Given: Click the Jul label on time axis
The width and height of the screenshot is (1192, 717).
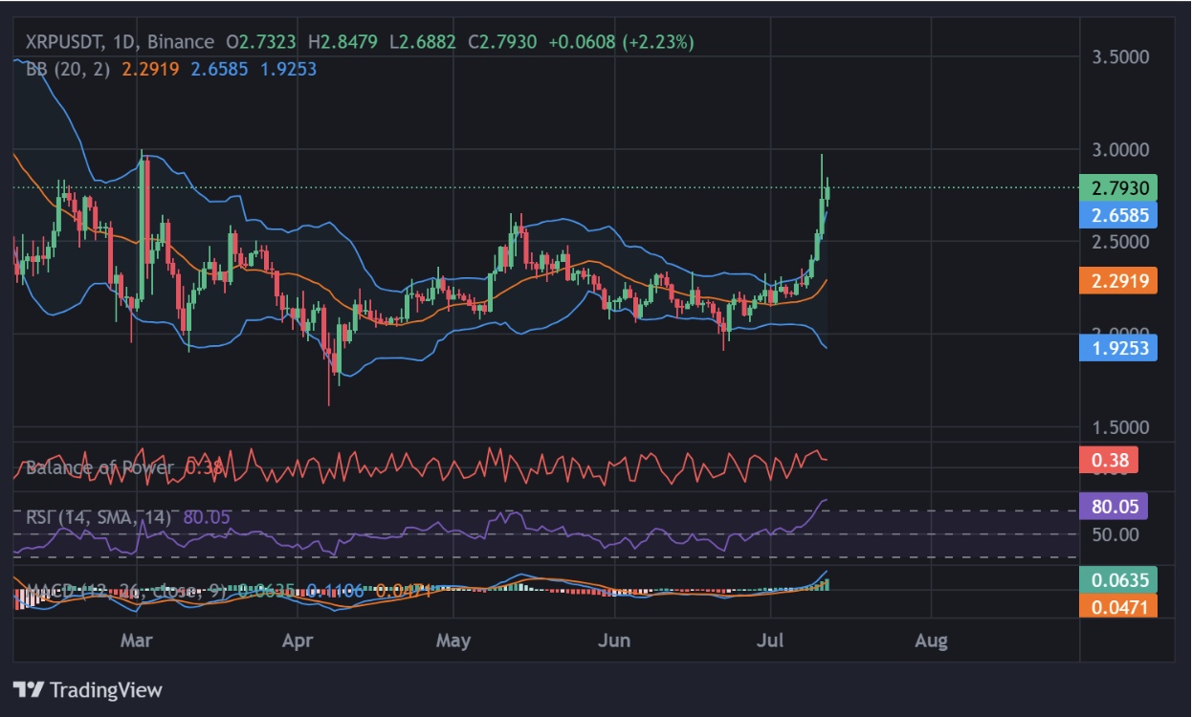Looking at the screenshot, I should point(772,640).
